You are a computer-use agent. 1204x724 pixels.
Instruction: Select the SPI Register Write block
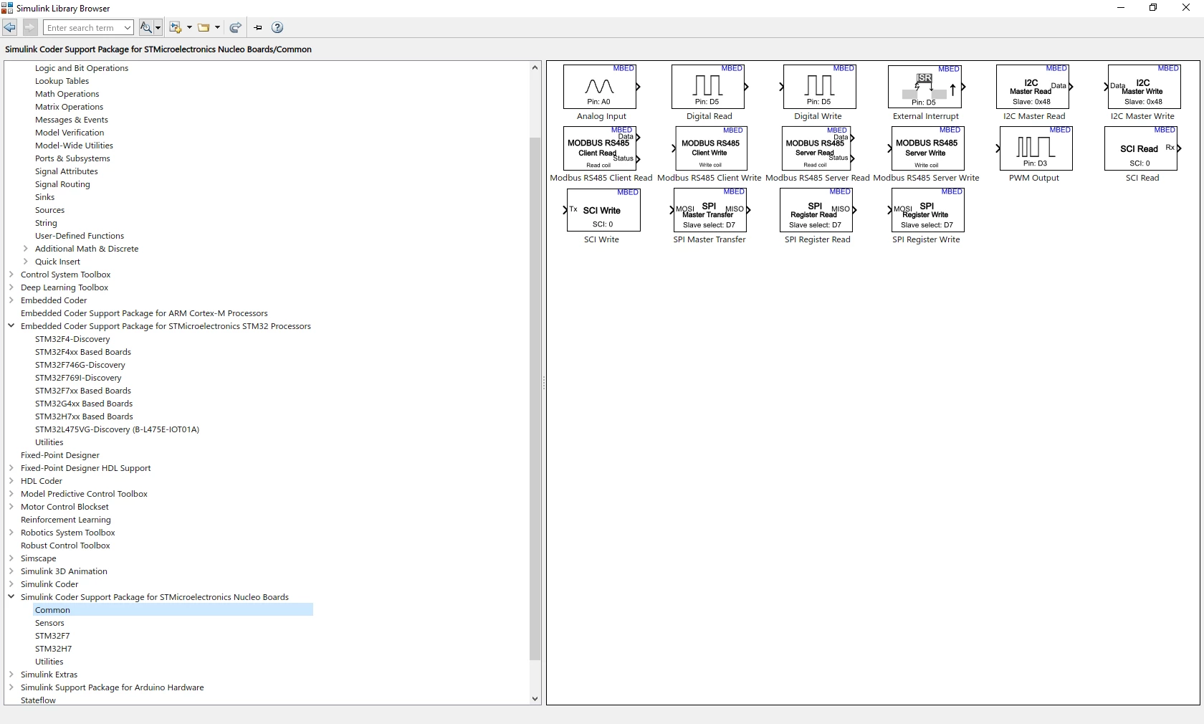coord(927,210)
